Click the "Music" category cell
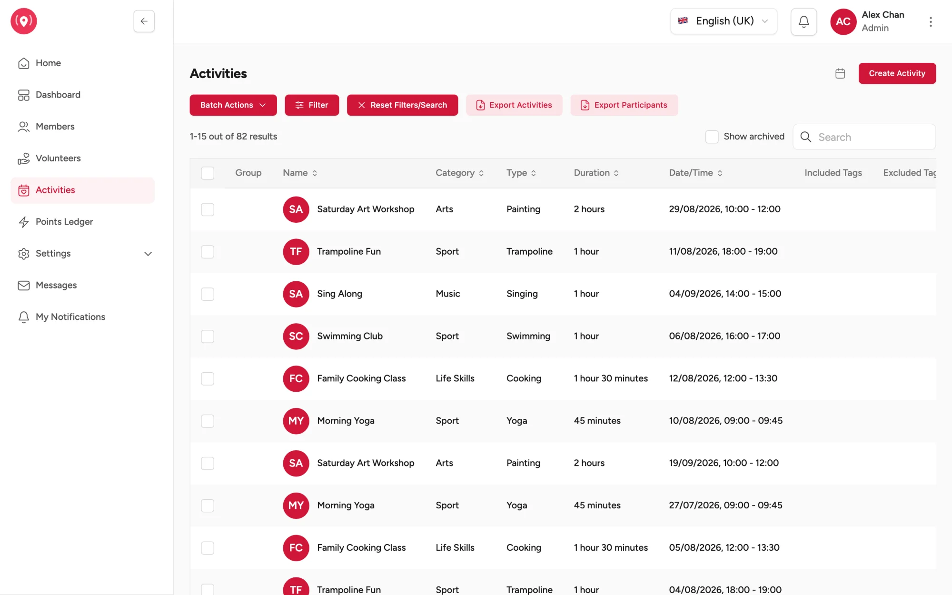952x595 pixels. (448, 294)
